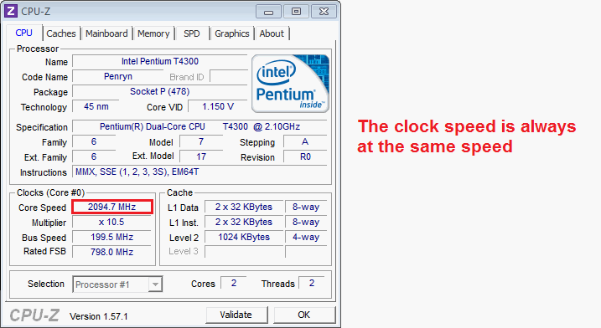Switch to the CPU tab

(x=23, y=33)
